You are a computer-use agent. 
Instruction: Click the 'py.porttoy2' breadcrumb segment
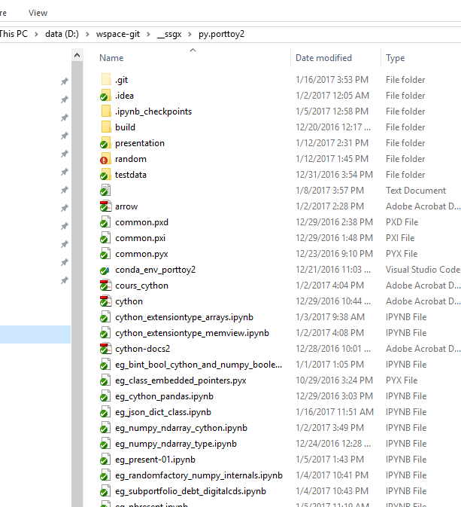click(x=221, y=34)
